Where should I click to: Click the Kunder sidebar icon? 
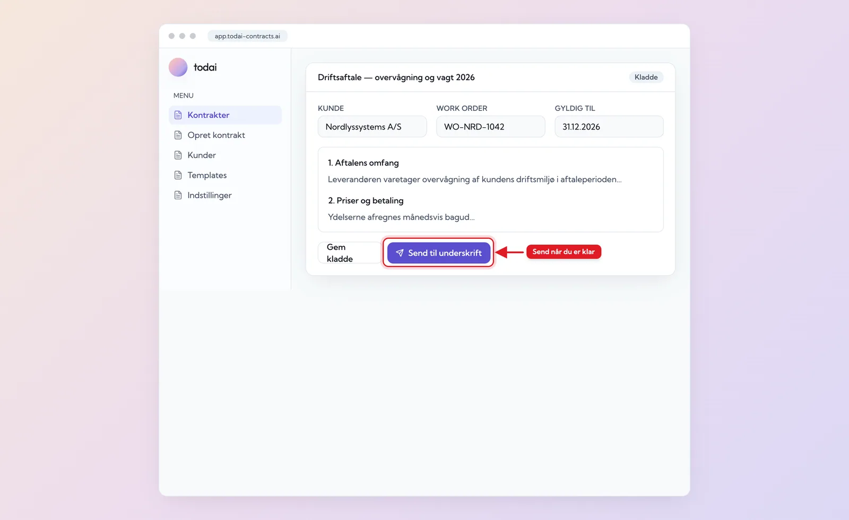[178, 155]
